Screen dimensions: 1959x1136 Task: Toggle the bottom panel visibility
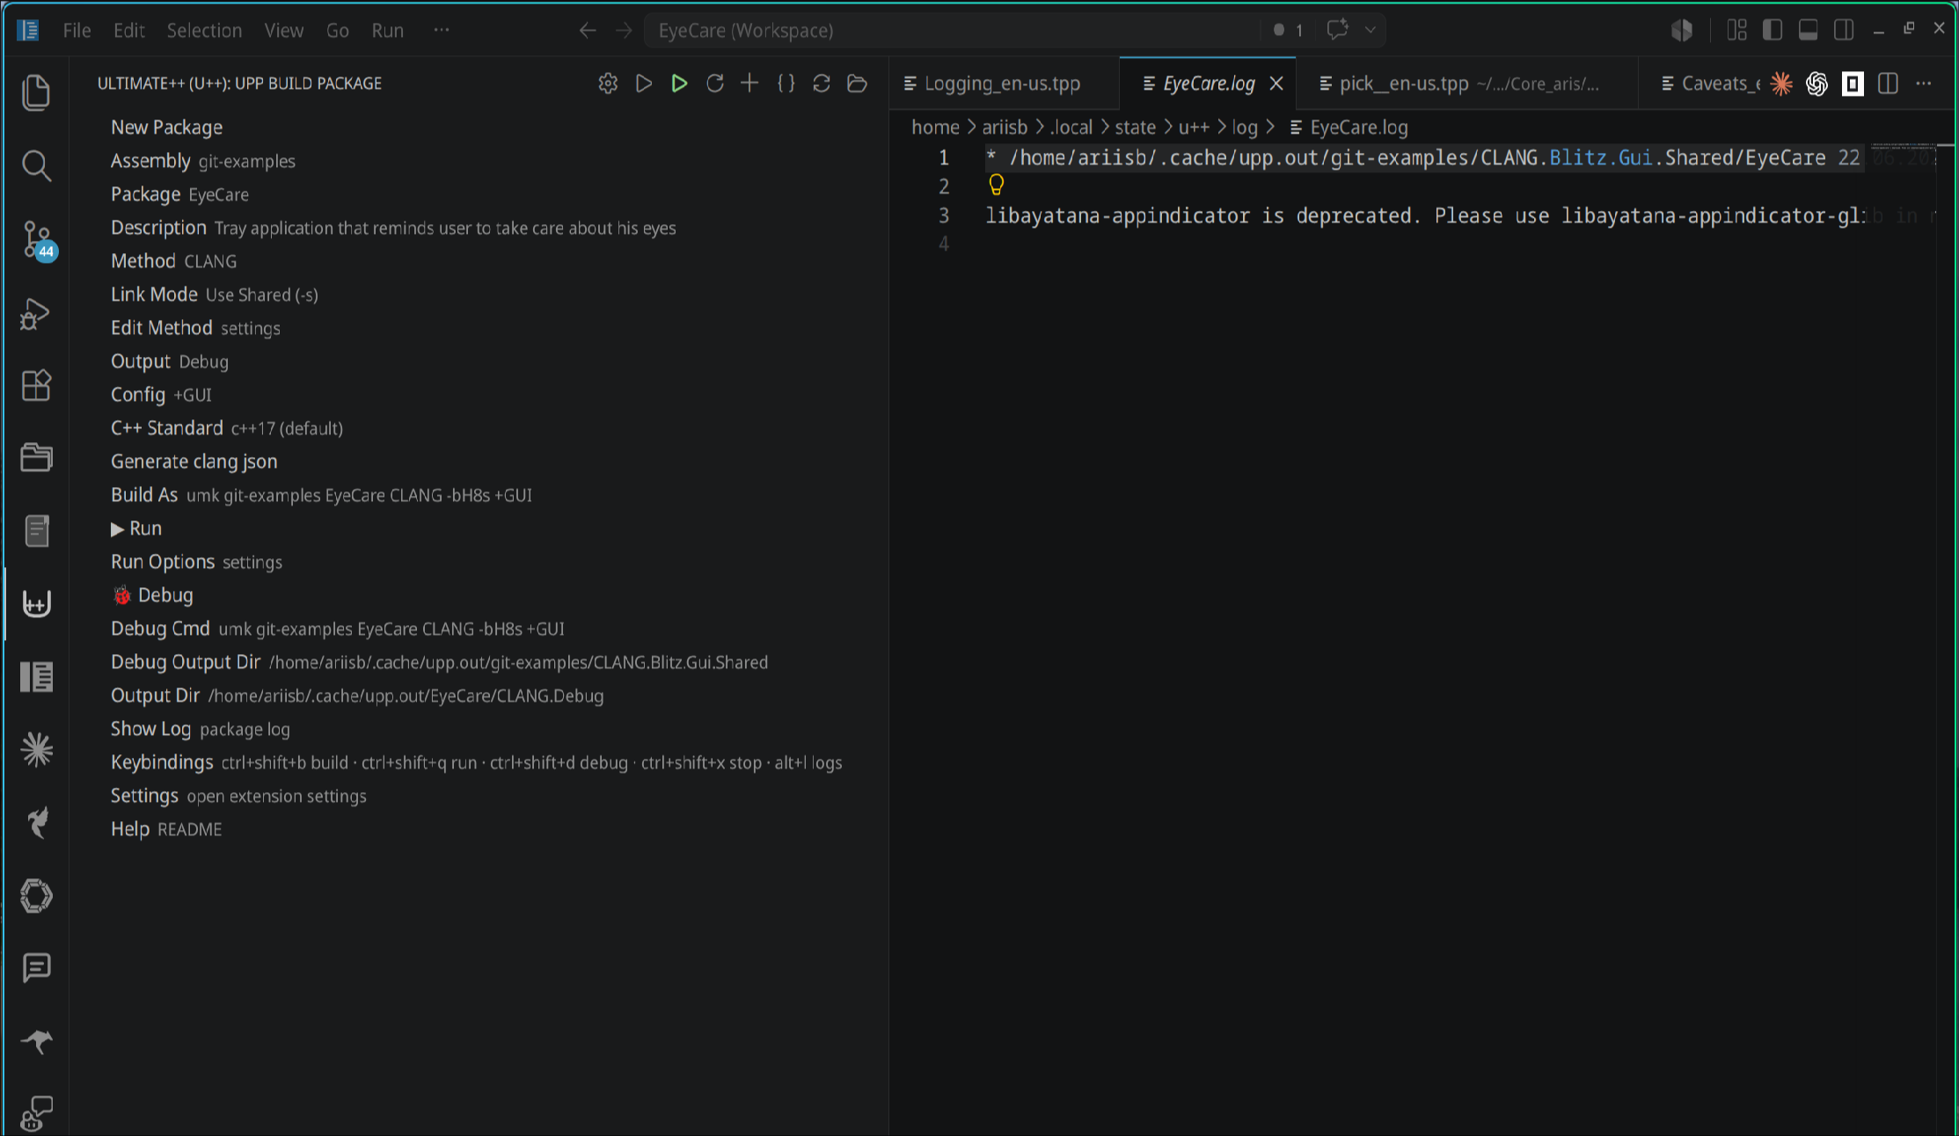click(x=1808, y=30)
